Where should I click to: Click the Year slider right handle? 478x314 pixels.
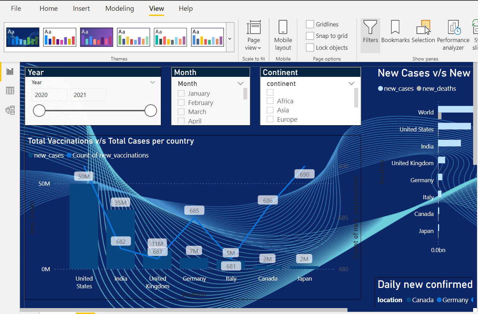click(x=150, y=111)
